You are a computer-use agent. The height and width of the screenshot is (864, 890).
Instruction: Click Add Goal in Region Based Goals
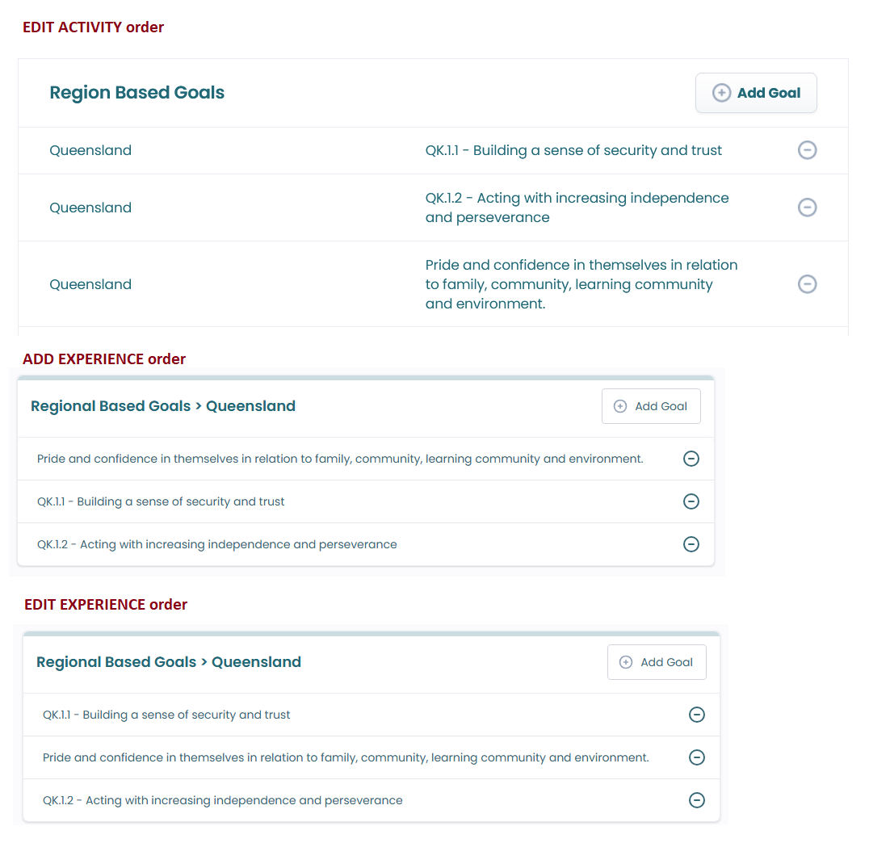click(x=756, y=93)
